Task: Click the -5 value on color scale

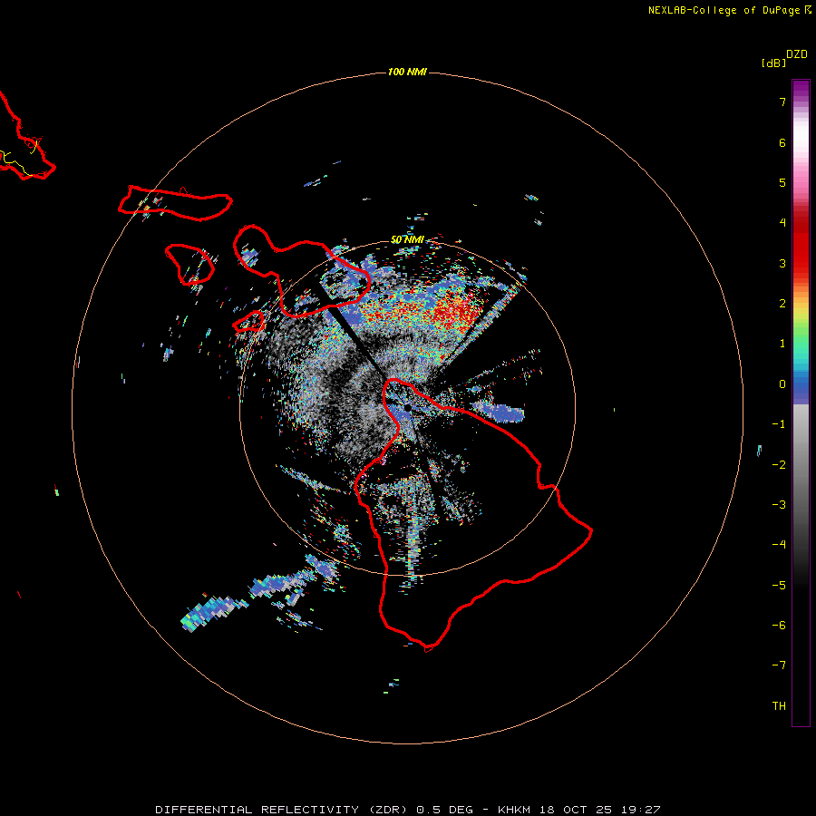Action: (779, 586)
